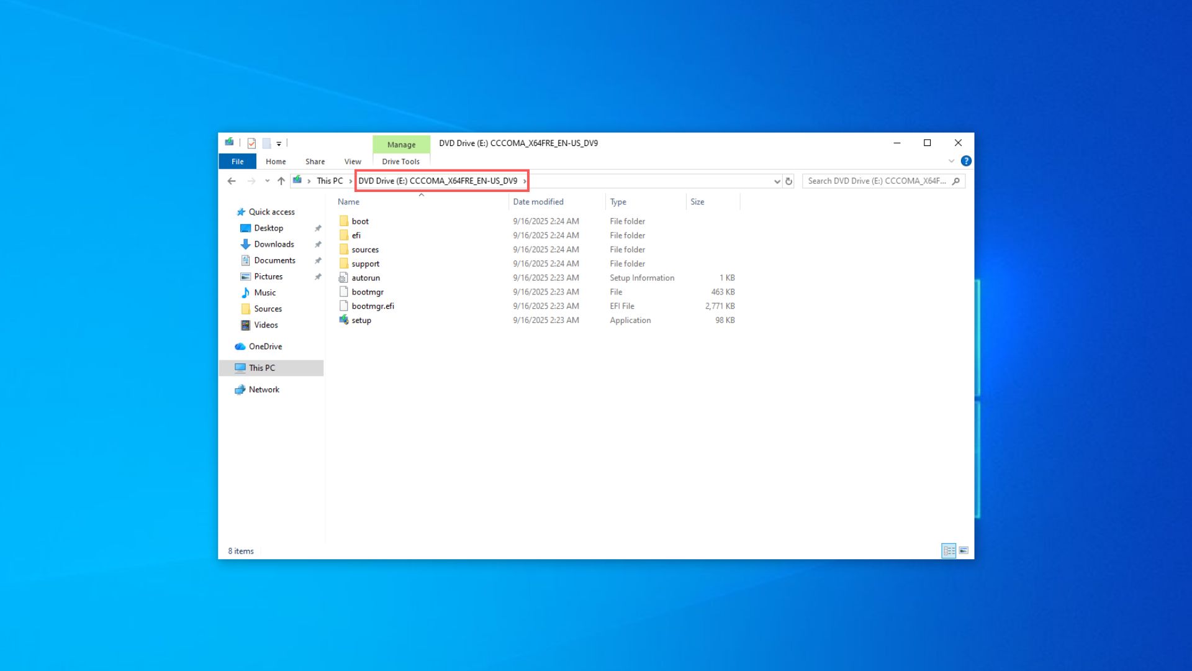Navigate up one folder level
This screenshot has width=1192, height=671.
point(281,181)
